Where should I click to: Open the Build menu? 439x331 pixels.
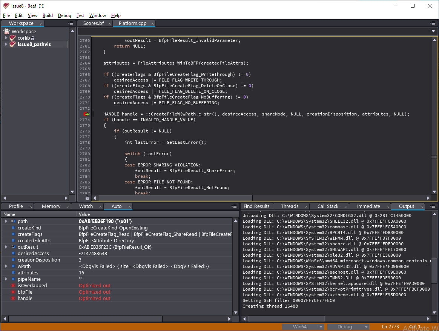48,15
